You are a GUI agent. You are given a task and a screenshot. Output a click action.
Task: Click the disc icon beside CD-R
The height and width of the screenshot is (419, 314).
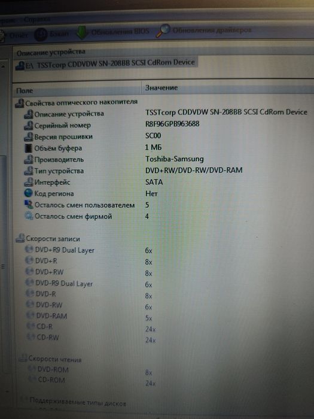[x=31, y=326]
